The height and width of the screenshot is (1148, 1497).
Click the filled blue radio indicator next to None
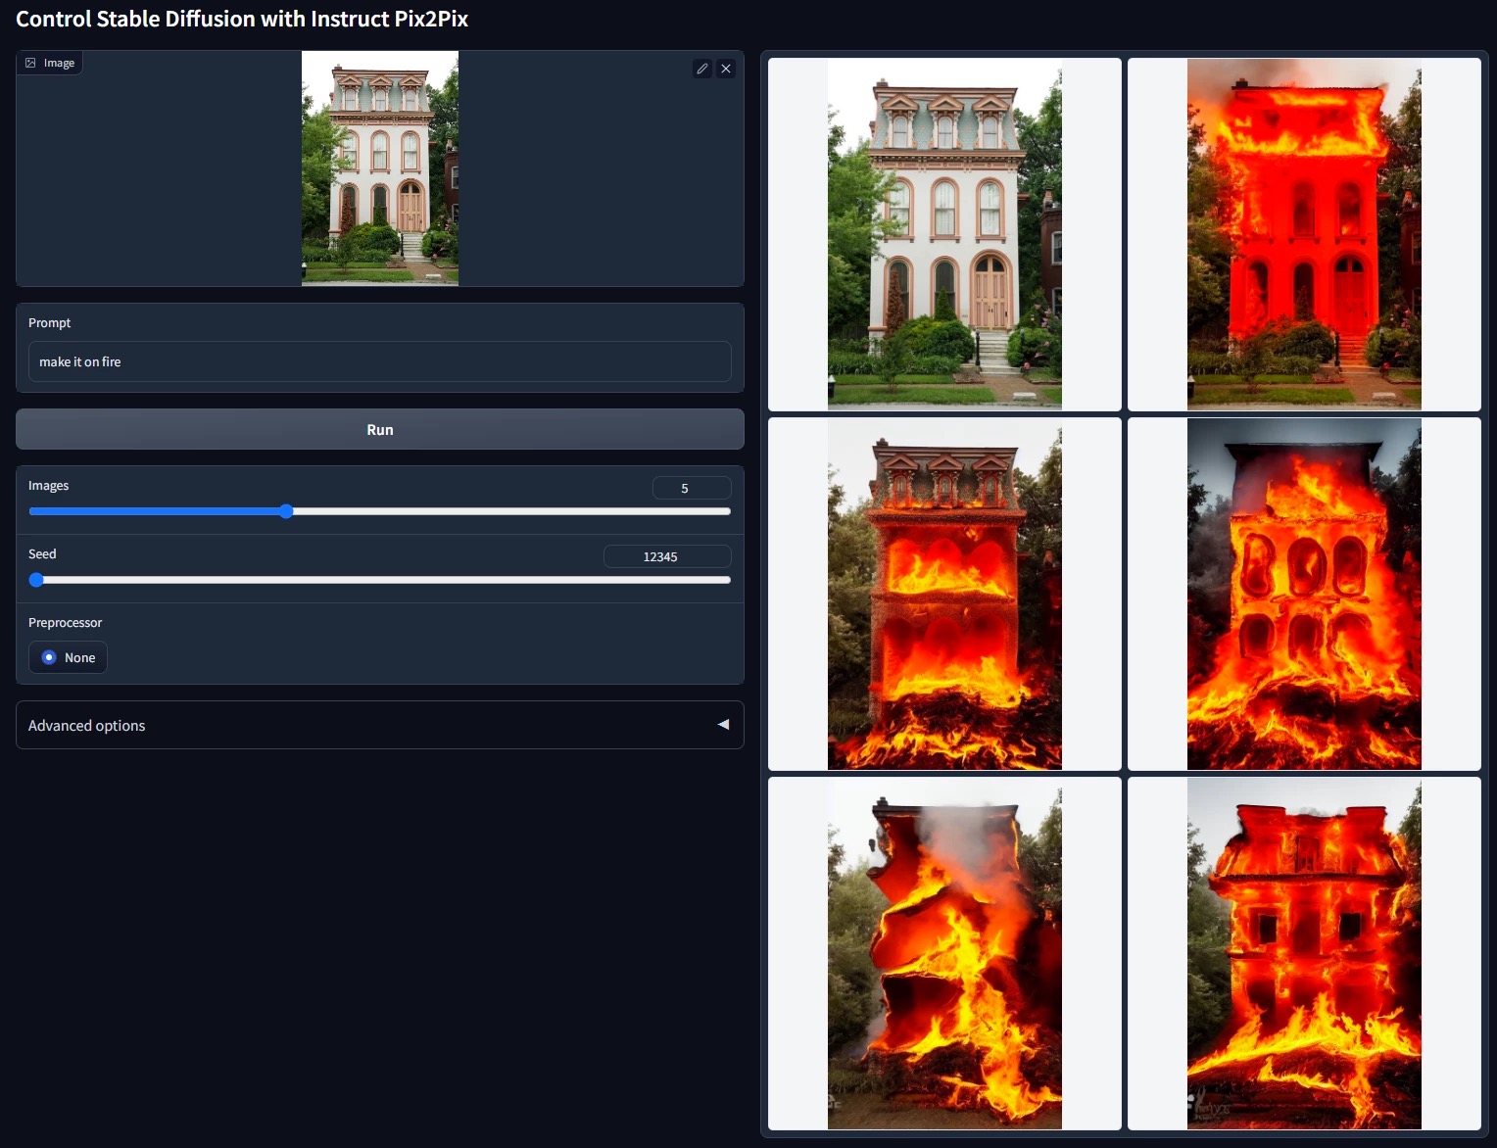(x=49, y=657)
